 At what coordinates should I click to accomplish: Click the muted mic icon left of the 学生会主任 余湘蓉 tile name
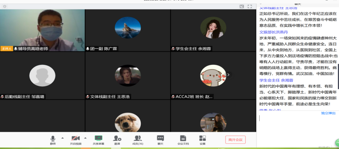(173, 49)
